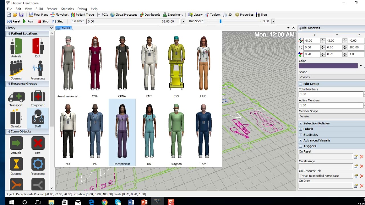Remove the On Reset trigger
This screenshot has height=205, width=365.
pyautogui.click(x=362, y=157)
